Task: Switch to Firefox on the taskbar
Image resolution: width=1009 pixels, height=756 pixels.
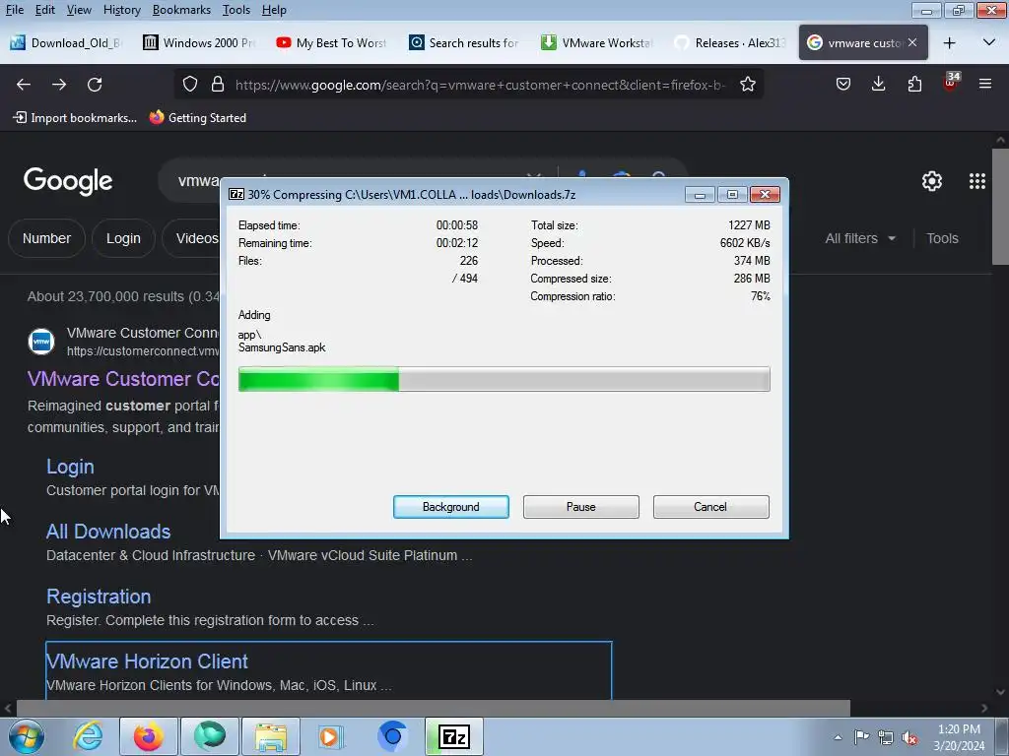Action: pos(149,736)
